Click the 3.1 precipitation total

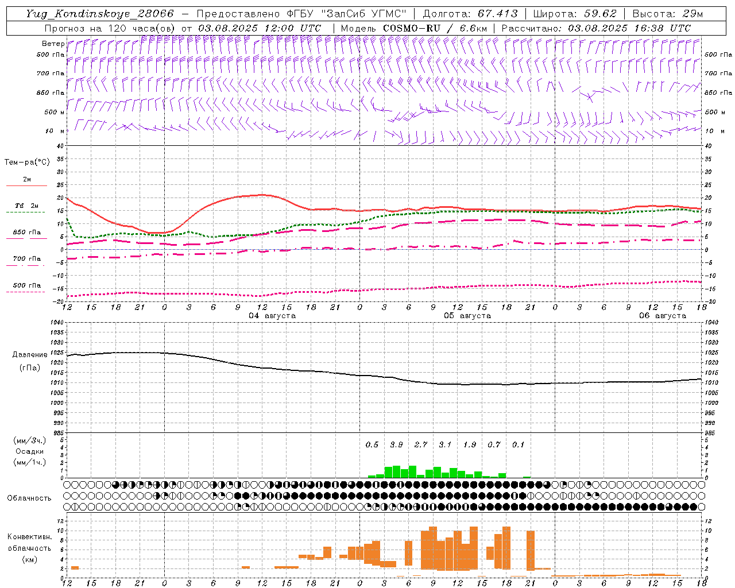pos(445,444)
